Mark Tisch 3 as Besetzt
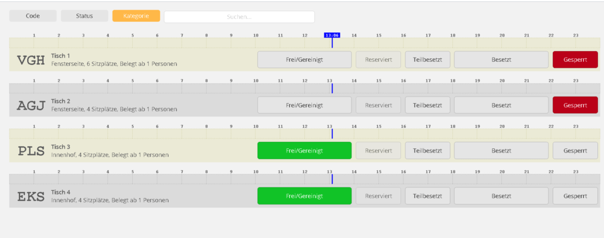 click(x=501, y=150)
